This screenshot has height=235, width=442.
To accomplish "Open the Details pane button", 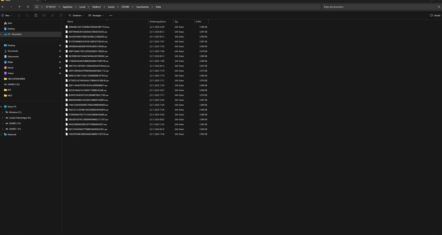I will 435,15.
